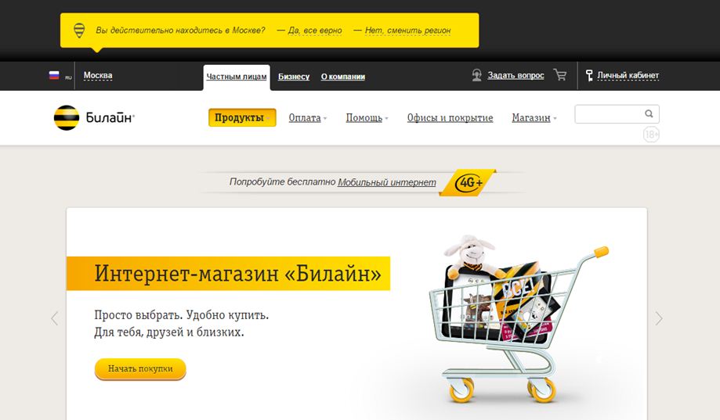Viewport: 720px width, 420px height.
Task: Show previous banner with left arrow
Action: [55, 318]
